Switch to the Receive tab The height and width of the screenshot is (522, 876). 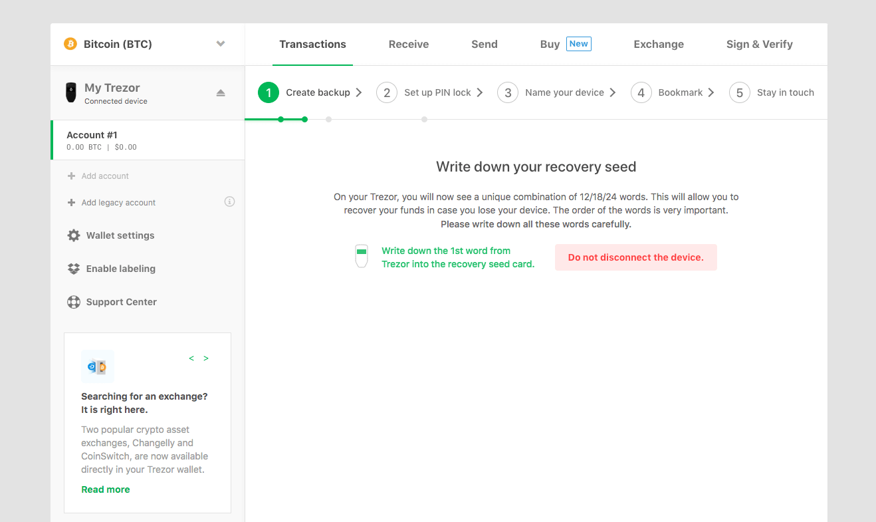point(409,44)
